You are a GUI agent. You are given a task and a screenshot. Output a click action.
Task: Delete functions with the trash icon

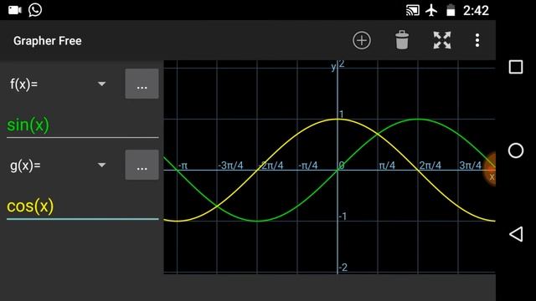[402, 40]
